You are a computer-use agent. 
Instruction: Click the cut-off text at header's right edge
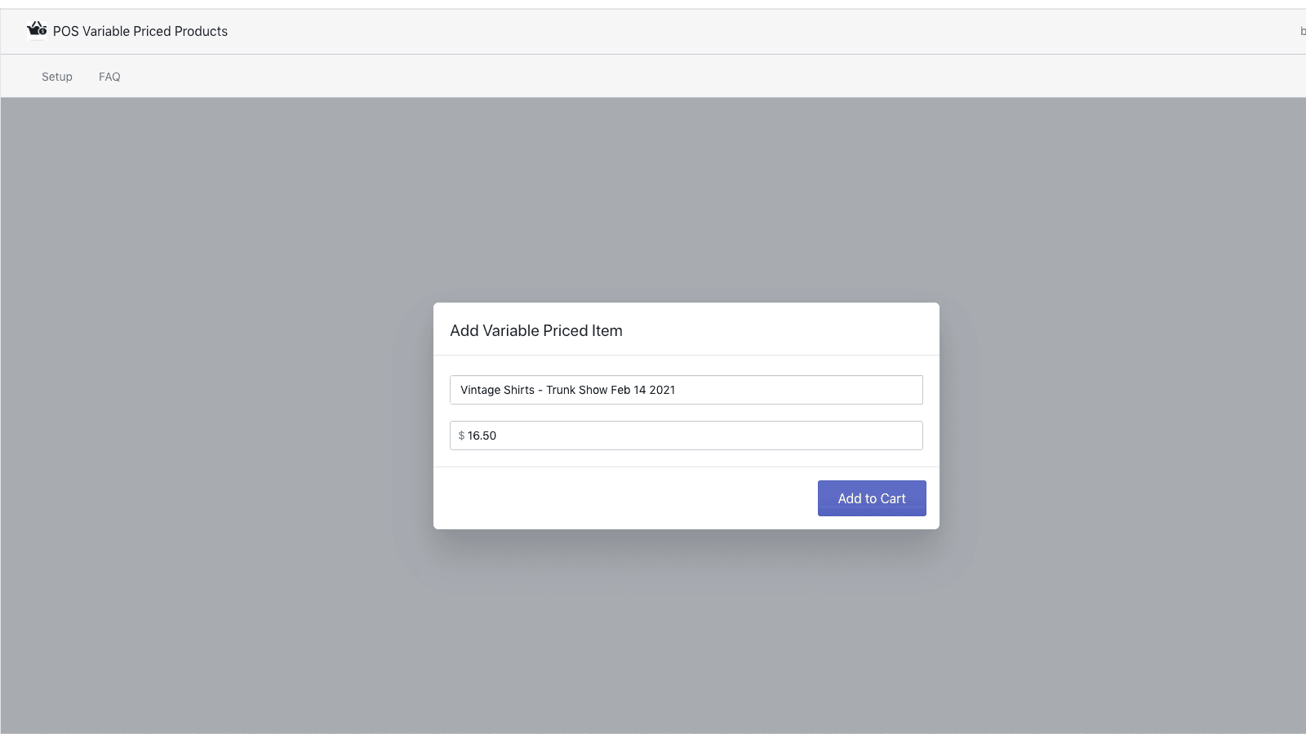click(x=1302, y=31)
